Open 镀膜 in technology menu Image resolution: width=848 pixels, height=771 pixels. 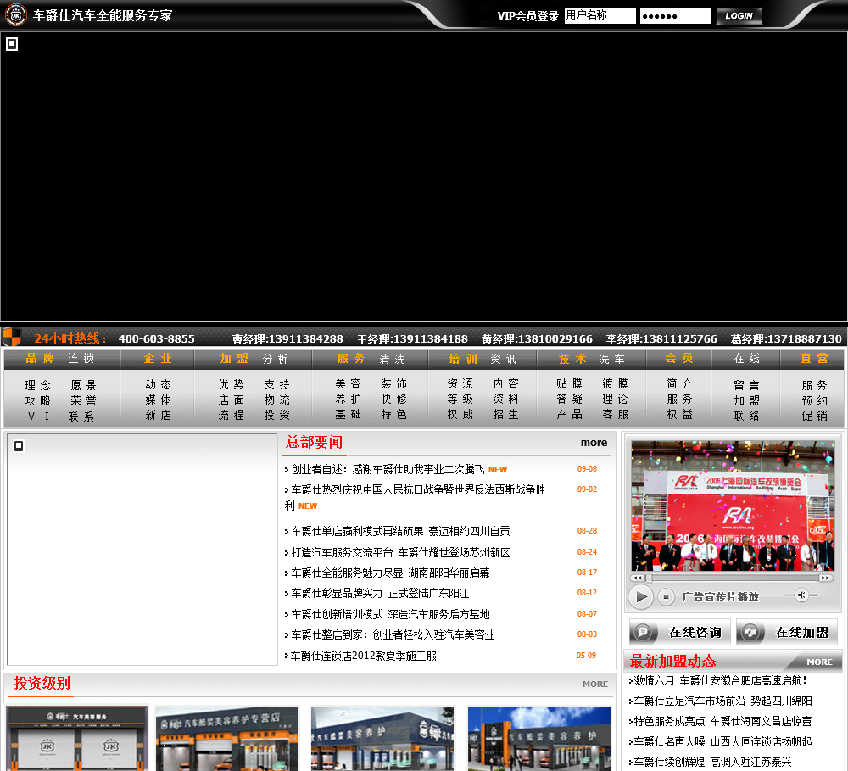coord(615,383)
